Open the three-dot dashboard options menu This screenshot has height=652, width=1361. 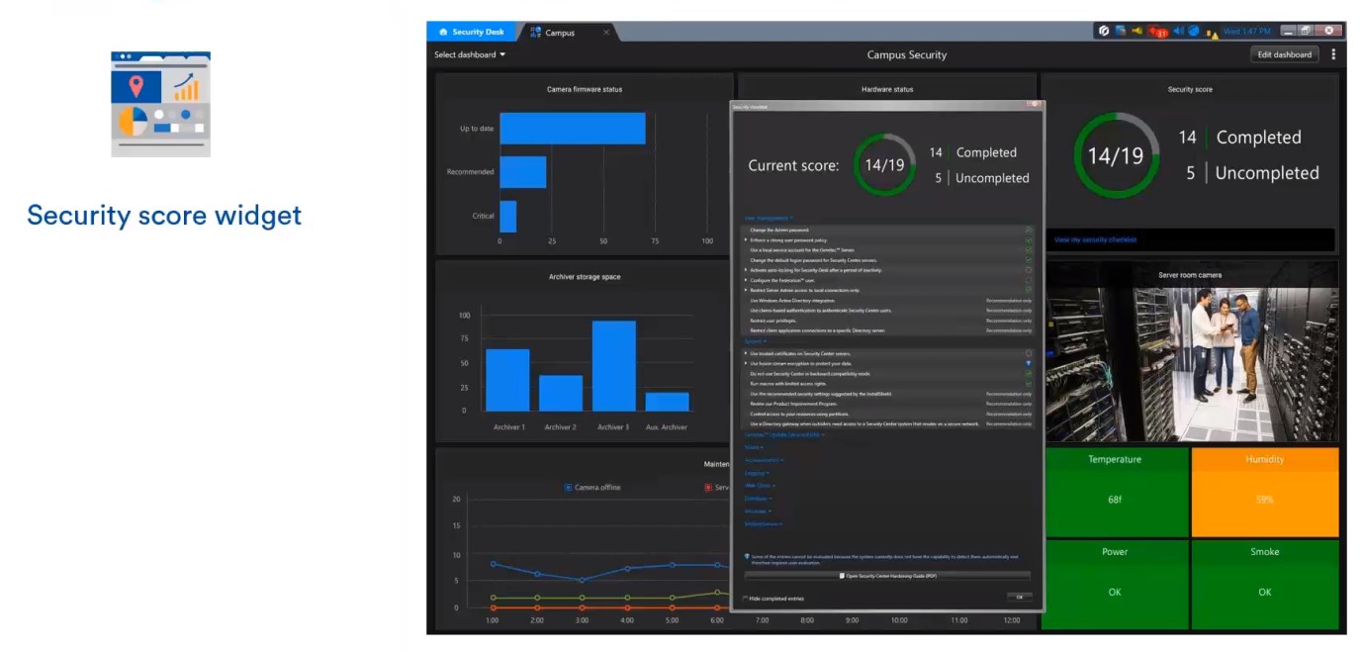(x=1333, y=54)
